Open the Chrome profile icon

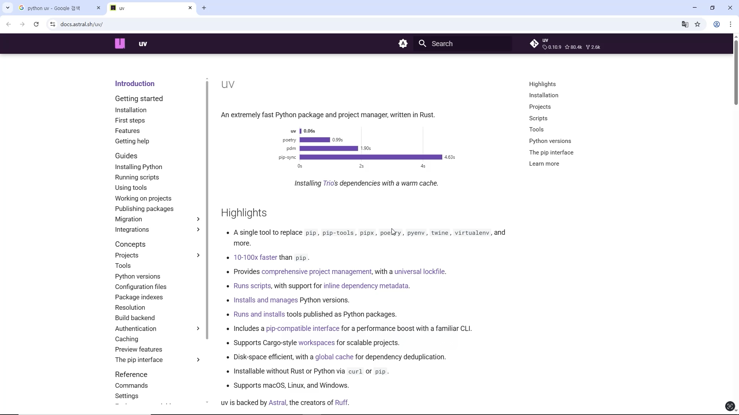pyautogui.click(x=716, y=24)
